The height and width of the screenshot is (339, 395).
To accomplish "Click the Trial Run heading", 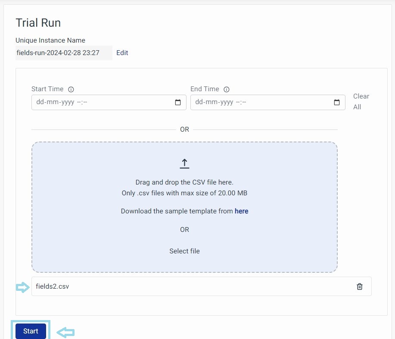I will [38, 23].
